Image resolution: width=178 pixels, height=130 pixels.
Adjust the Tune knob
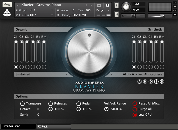(x=126, y=7)
